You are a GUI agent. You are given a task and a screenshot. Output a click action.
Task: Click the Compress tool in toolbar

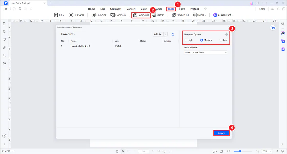[x=141, y=15]
